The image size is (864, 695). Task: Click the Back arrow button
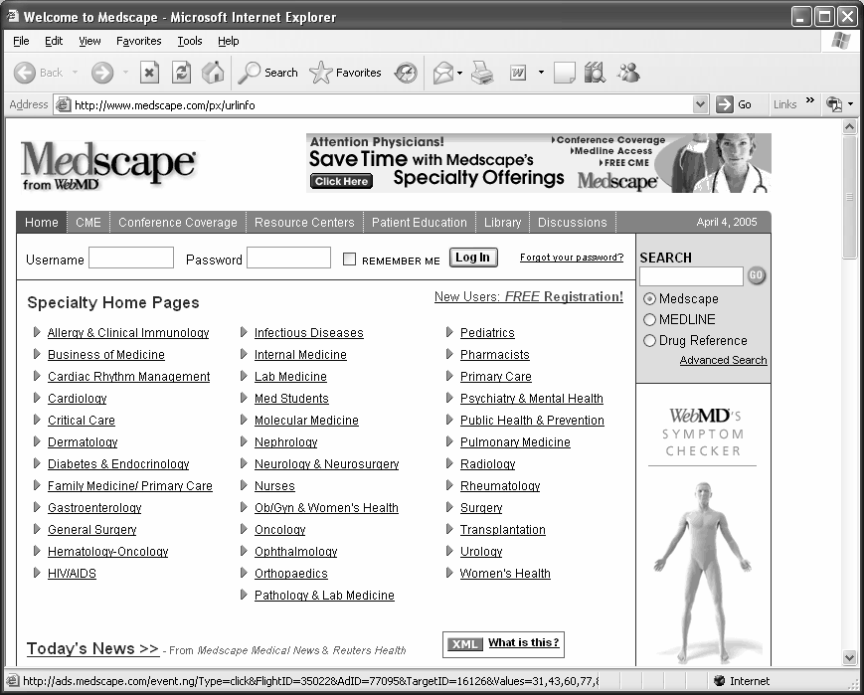pyautogui.click(x=24, y=73)
